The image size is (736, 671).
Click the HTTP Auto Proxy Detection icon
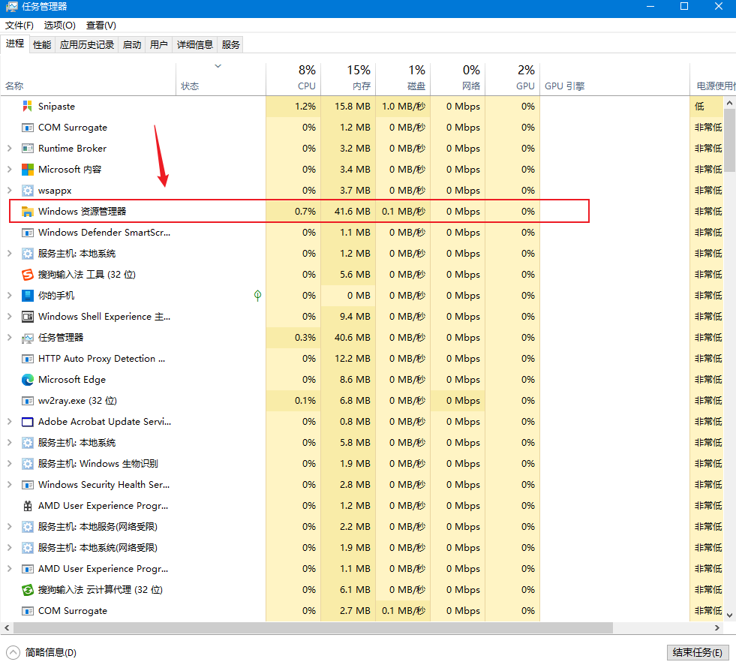click(28, 359)
